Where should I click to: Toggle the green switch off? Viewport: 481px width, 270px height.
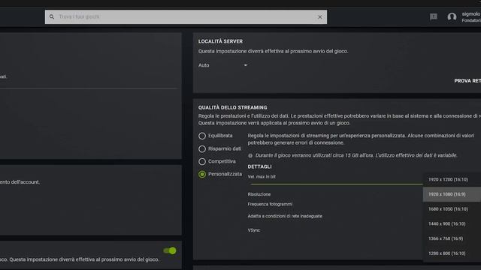pos(170,250)
